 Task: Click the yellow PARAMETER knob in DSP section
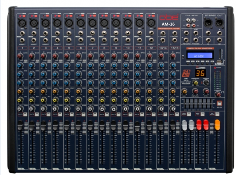(x=195, y=83)
